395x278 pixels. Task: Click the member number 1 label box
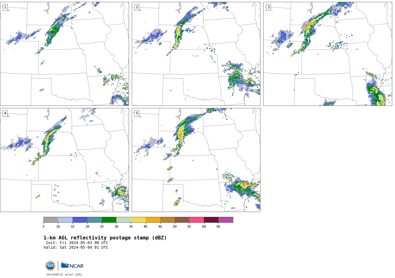click(5, 7)
